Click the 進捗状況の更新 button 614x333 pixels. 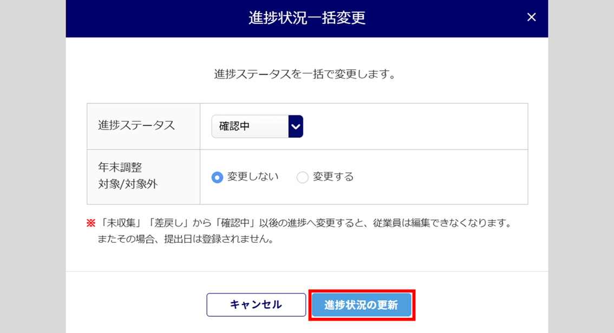(x=361, y=305)
